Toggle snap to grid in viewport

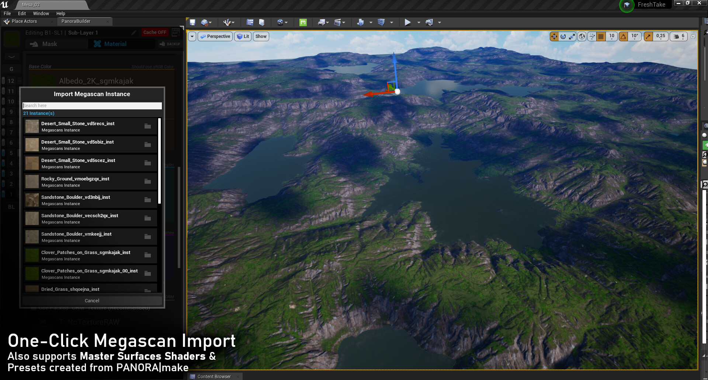[x=601, y=36]
